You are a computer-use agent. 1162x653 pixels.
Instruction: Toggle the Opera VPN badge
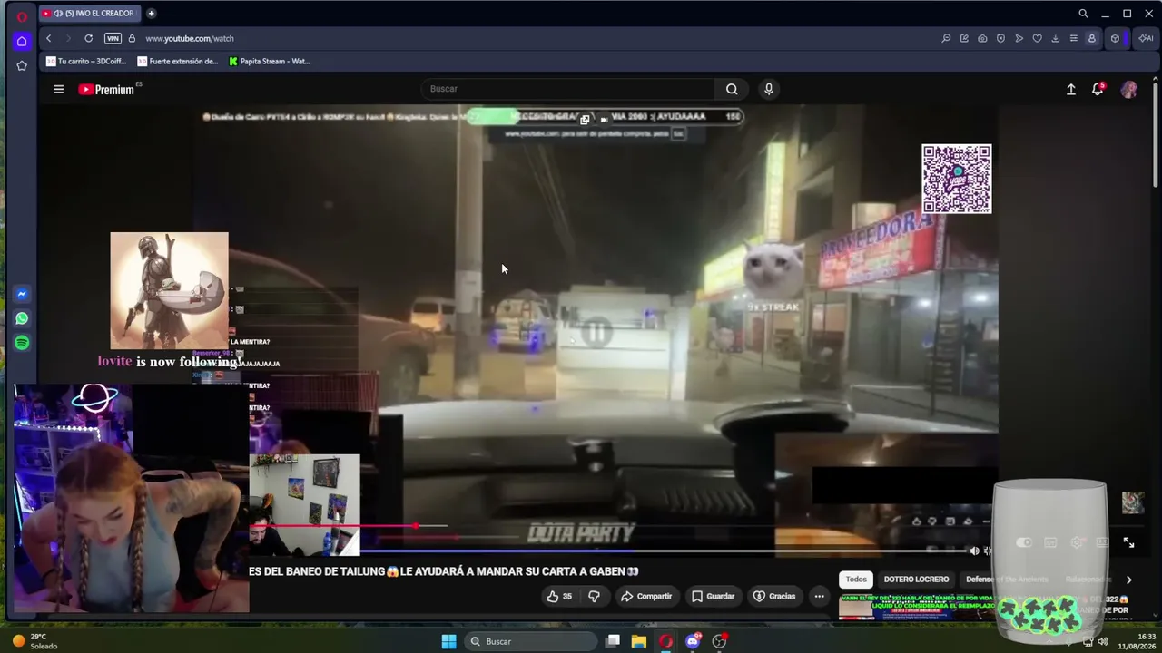pos(113,38)
